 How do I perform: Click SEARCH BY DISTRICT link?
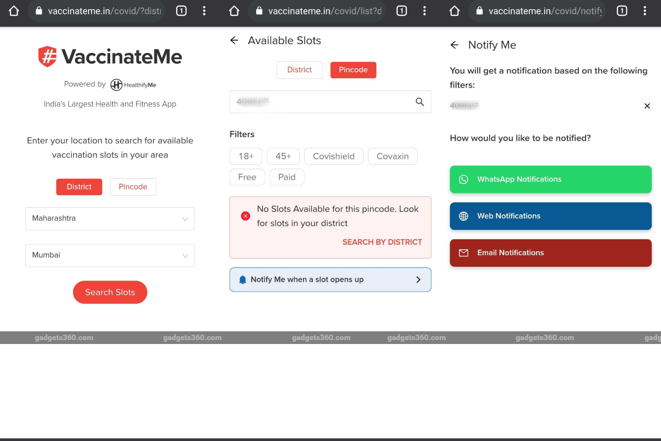(382, 242)
